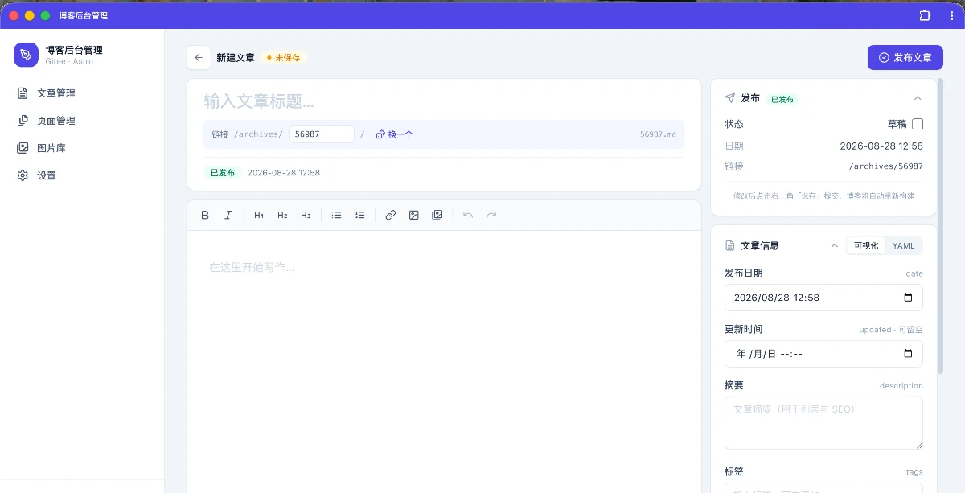965x493 pixels.
Task: Click into the writing area
Action: tap(444, 362)
